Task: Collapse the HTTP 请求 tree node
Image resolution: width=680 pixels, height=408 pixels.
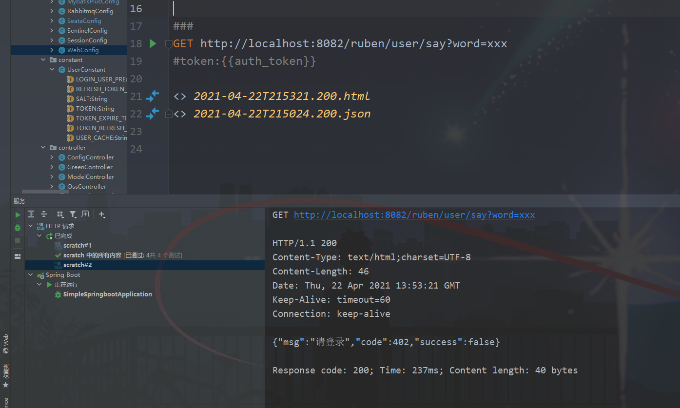Action: pyautogui.click(x=31, y=226)
